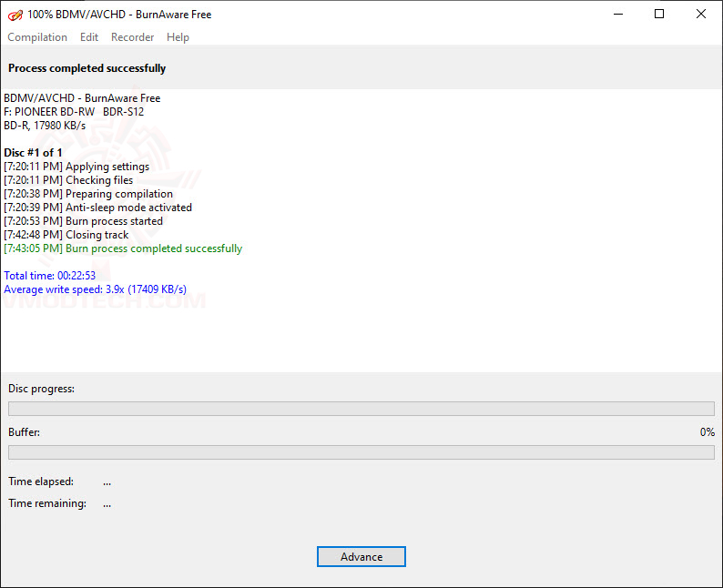Select the green 'Burn process completed successfully' entry
Screen dimensions: 723x588
123,248
